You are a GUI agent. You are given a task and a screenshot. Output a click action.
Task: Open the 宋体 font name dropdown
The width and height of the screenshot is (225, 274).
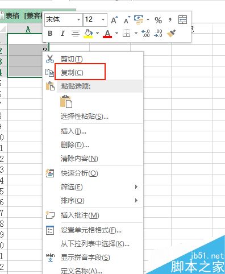pyautogui.click(x=78, y=20)
